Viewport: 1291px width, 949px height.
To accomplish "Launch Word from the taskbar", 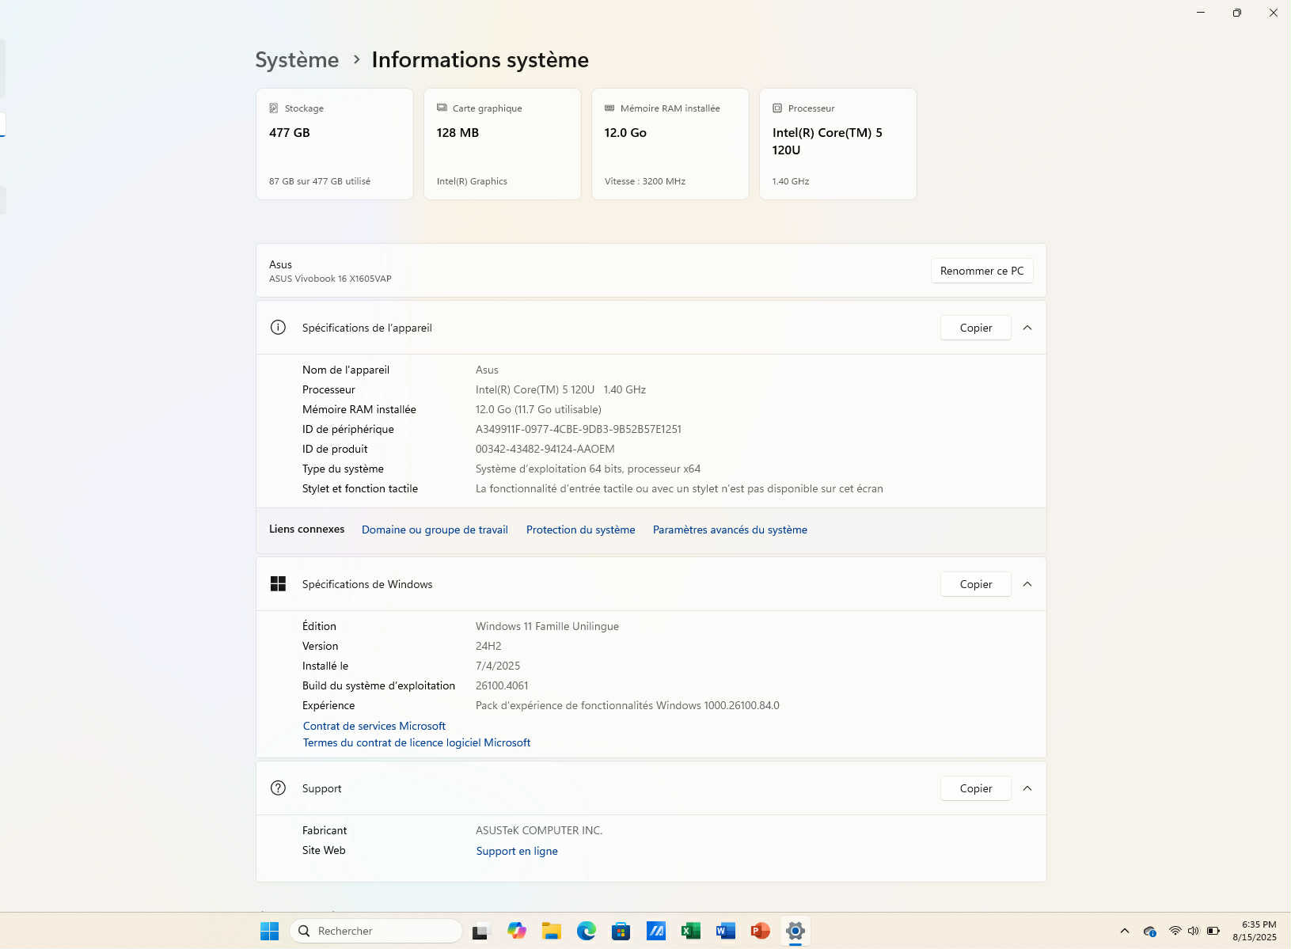I will point(726,931).
